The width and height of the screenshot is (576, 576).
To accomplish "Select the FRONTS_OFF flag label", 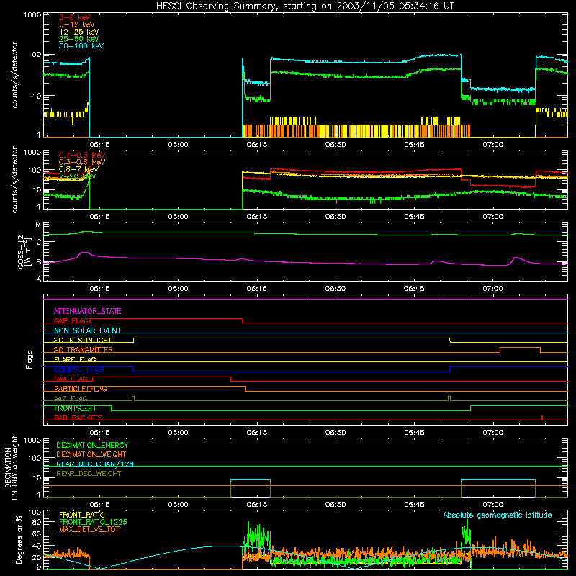I will (76, 408).
